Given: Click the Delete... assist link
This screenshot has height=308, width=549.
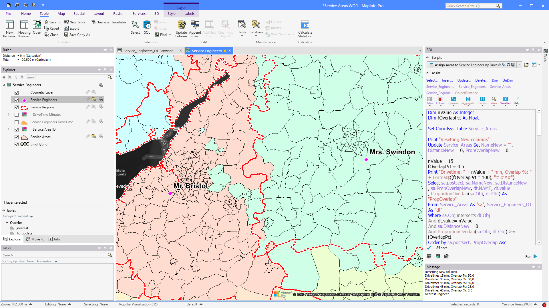Looking at the screenshot, I should point(481,80).
